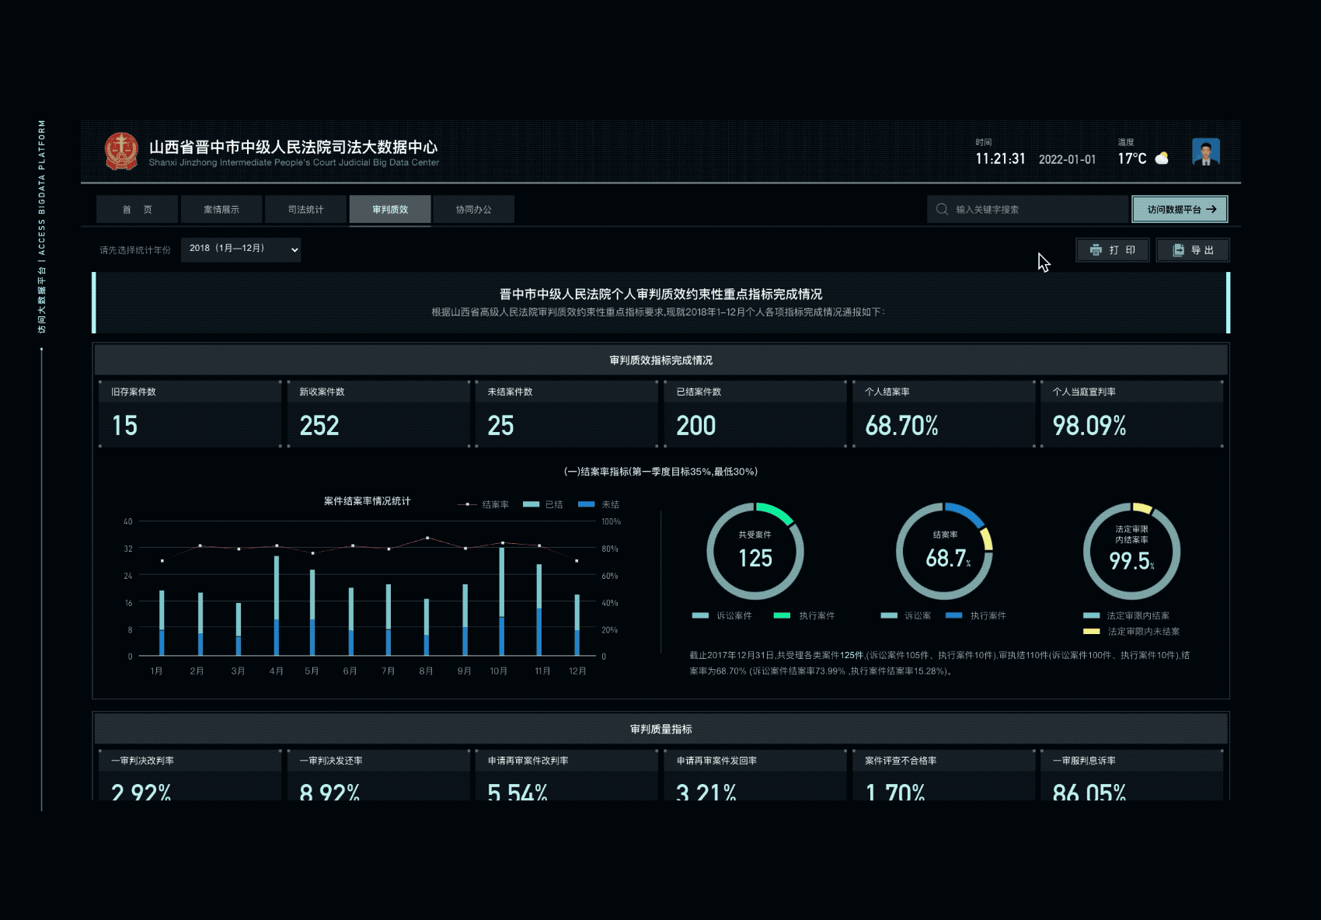Click the 4月 bar in chart
This screenshot has height=920, width=1321.
(x=277, y=606)
